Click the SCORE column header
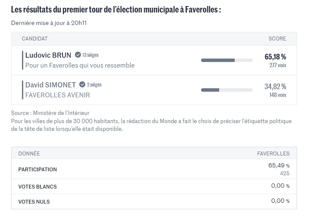Viewport: 310px width, 223px height. point(277,39)
